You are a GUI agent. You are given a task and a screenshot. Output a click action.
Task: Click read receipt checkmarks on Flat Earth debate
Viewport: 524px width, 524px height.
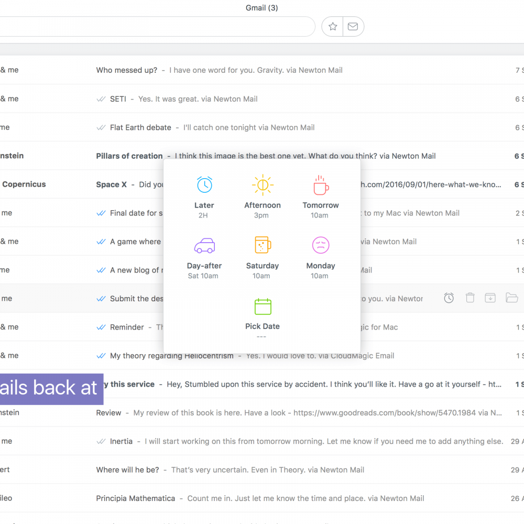tap(101, 127)
